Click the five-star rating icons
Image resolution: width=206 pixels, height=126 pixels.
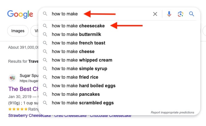point(18,109)
